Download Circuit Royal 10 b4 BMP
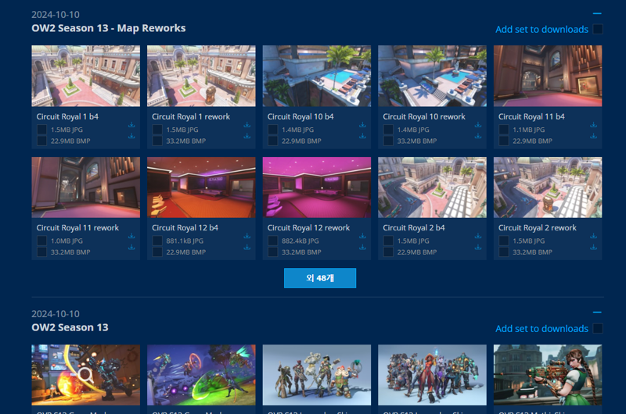The image size is (626, 414). coord(362,136)
